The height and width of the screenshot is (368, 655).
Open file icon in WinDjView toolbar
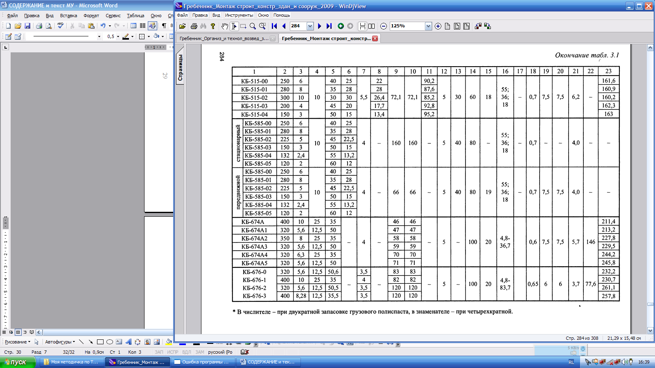pos(182,26)
